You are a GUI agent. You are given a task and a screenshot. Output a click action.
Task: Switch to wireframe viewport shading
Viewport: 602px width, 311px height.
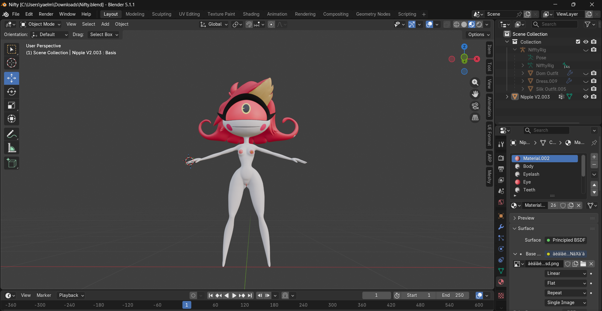457,24
